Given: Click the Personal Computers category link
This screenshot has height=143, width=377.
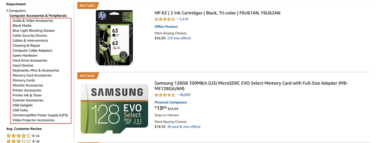Looking at the screenshot, I should [x=171, y=102].
